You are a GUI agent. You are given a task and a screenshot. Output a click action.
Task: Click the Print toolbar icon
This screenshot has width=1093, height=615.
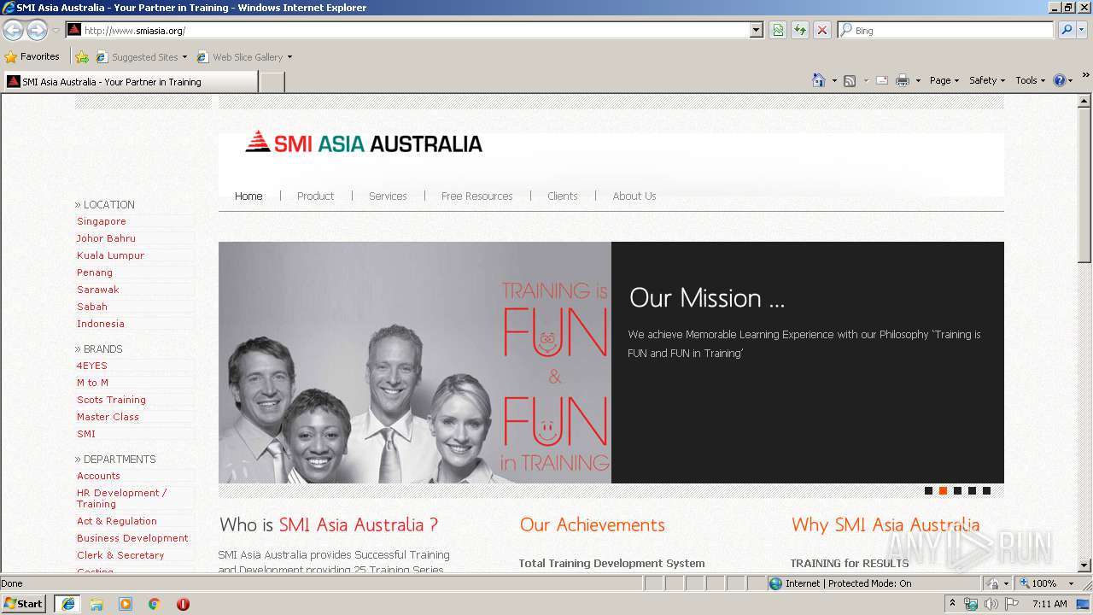pos(903,80)
